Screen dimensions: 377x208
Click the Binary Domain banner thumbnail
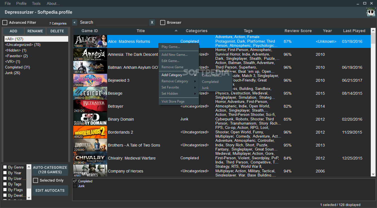[x=90, y=119]
